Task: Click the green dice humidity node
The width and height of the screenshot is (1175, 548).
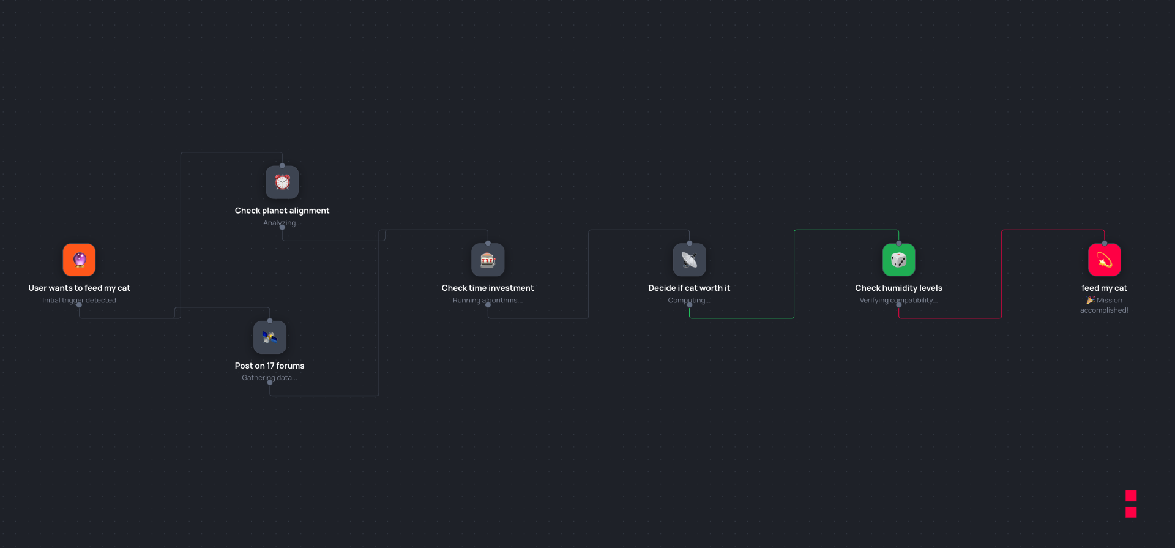Action: (899, 260)
